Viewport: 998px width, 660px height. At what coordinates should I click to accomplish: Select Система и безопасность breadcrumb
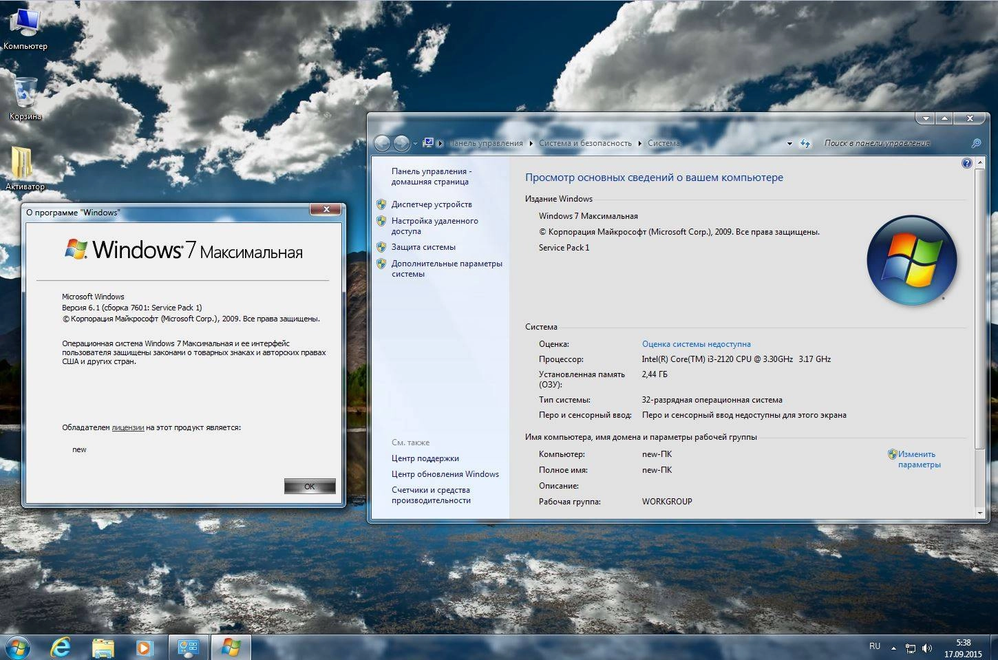tap(585, 143)
